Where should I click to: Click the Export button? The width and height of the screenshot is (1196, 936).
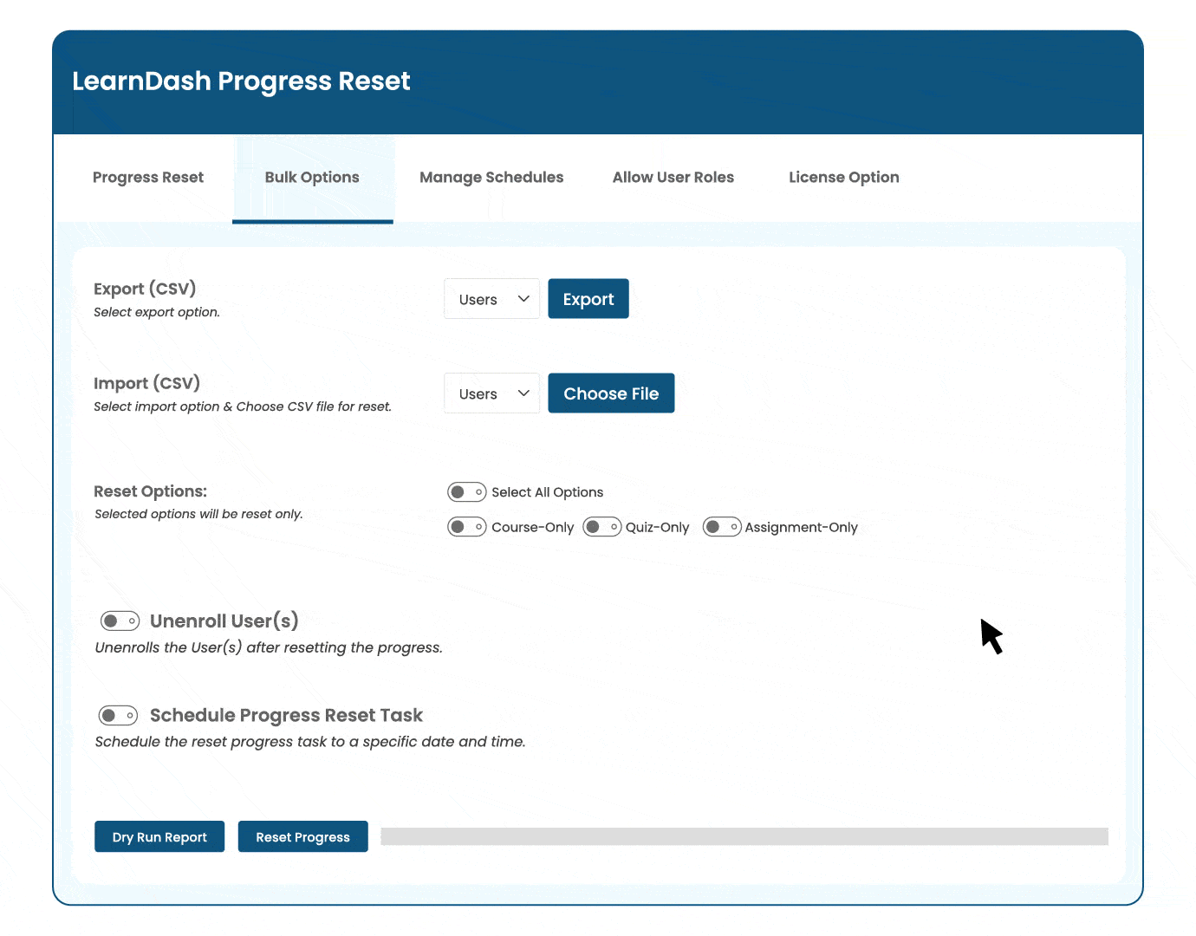pyautogui.click(x=588, y=299)
